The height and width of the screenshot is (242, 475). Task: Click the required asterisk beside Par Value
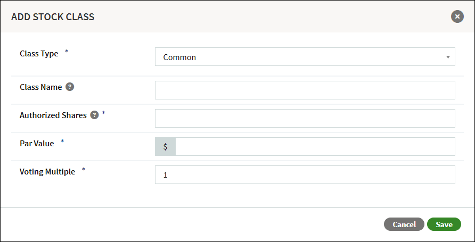click(x=62, y=141)
